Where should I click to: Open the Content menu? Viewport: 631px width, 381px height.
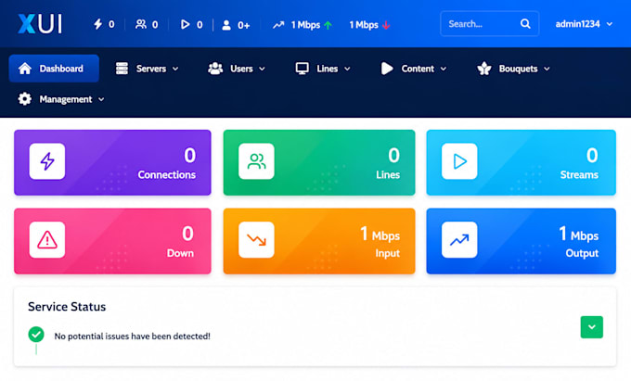(x=414, y=69)
